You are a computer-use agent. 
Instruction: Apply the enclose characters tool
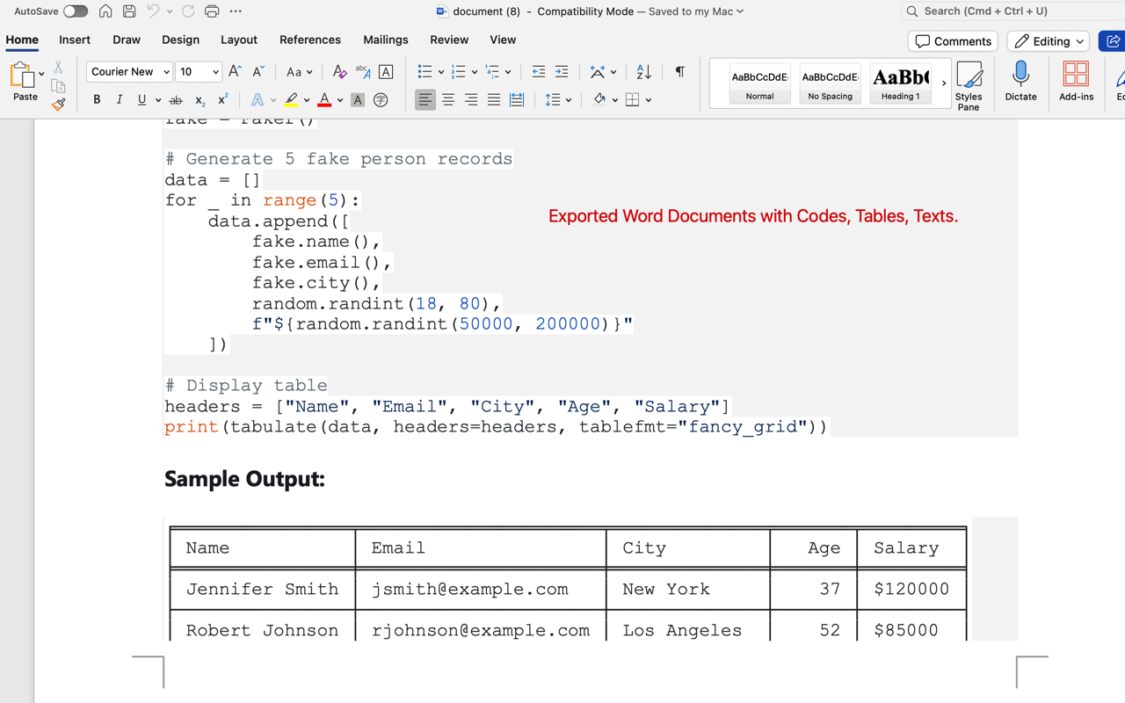click(381, 100)
